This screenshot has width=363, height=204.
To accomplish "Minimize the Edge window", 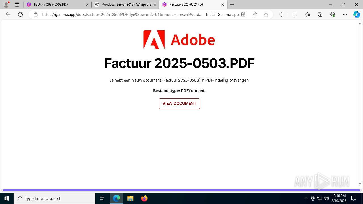I will (x=330, y=5).
